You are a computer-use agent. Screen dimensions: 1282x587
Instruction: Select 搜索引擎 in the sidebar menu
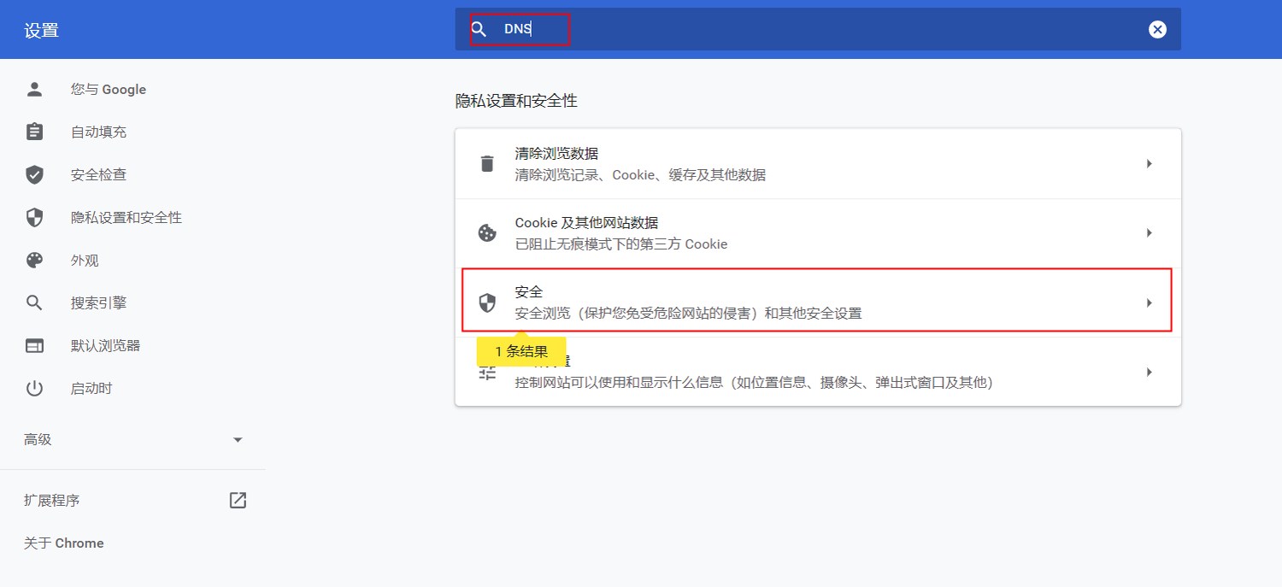click(98, 303)
